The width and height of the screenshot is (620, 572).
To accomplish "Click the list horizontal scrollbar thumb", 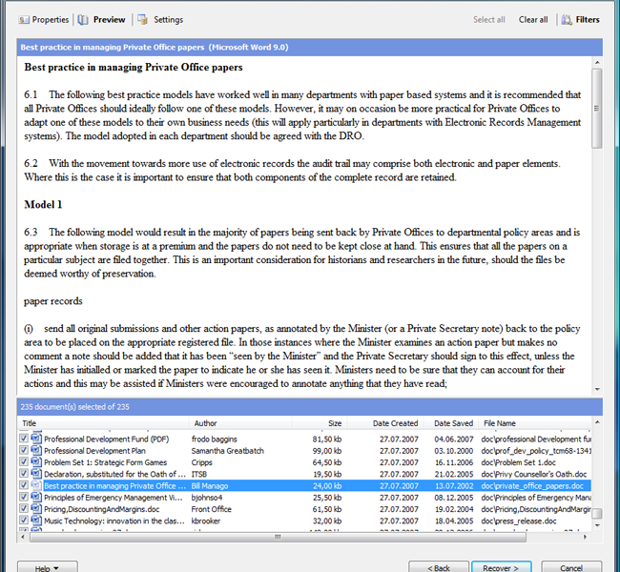I will click(278, 537).
